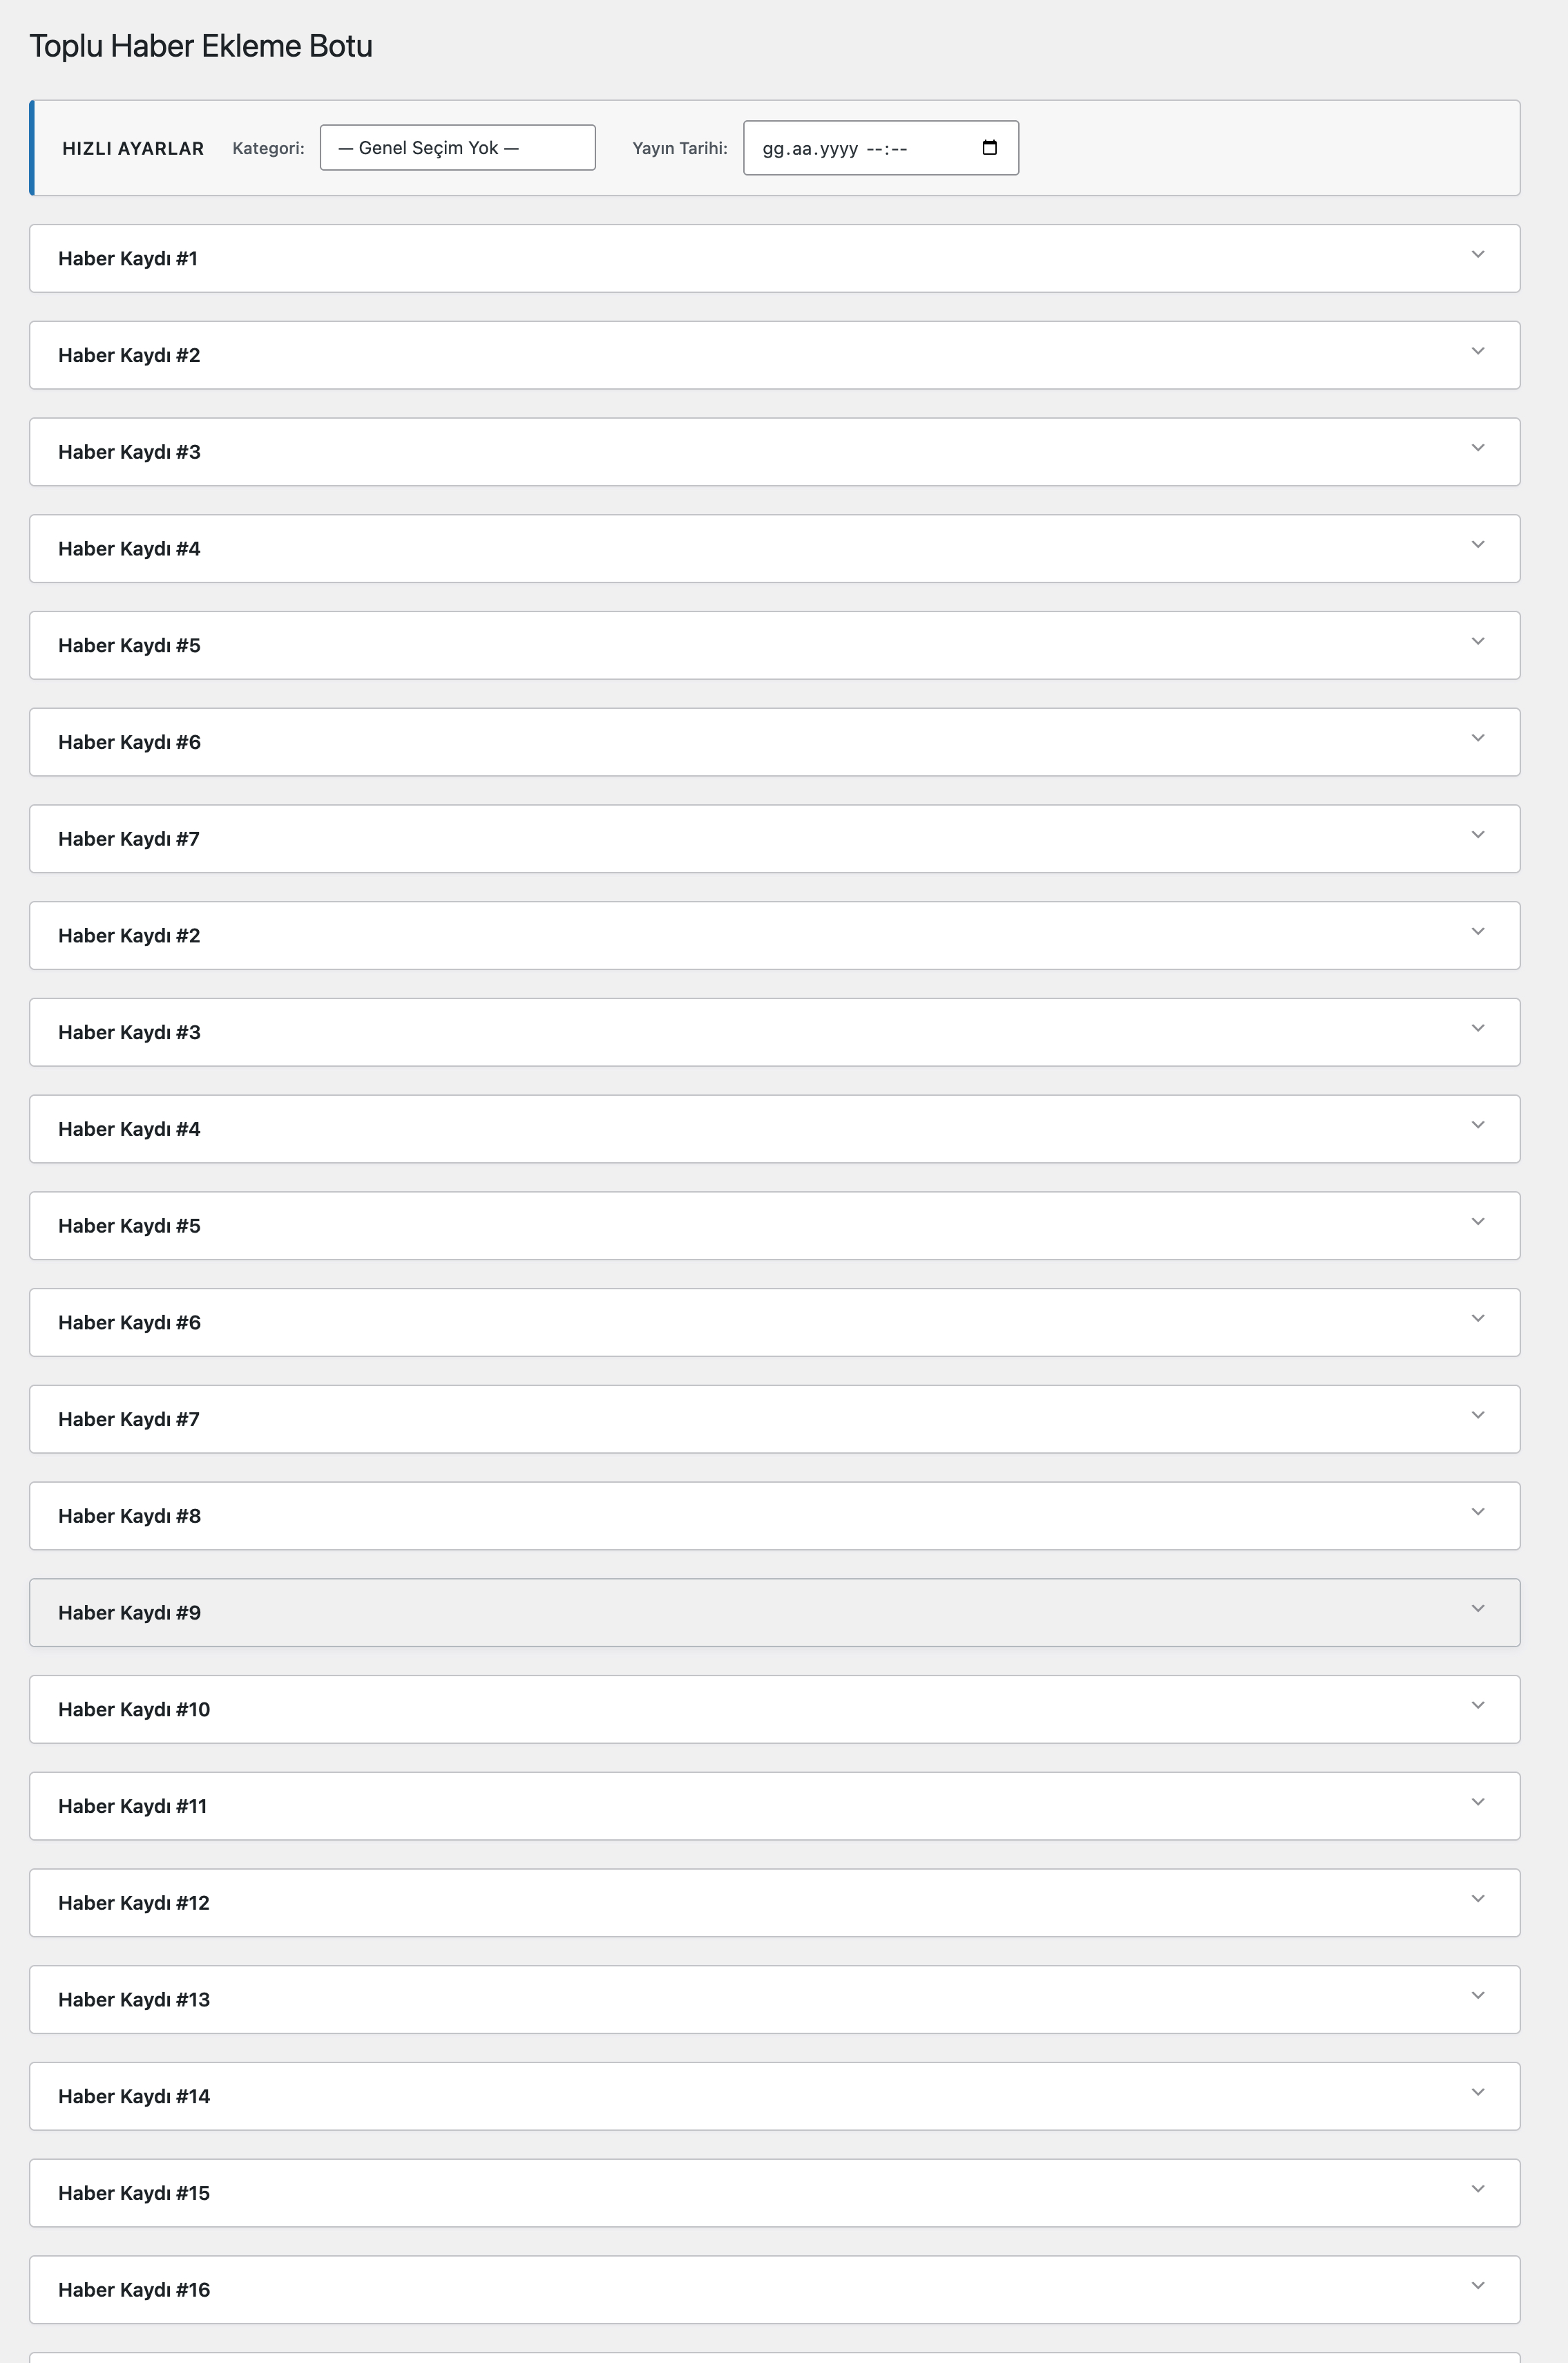
Task: Click the chevron arrow on Haber Kaydı #1
Action: [1477, 254]
